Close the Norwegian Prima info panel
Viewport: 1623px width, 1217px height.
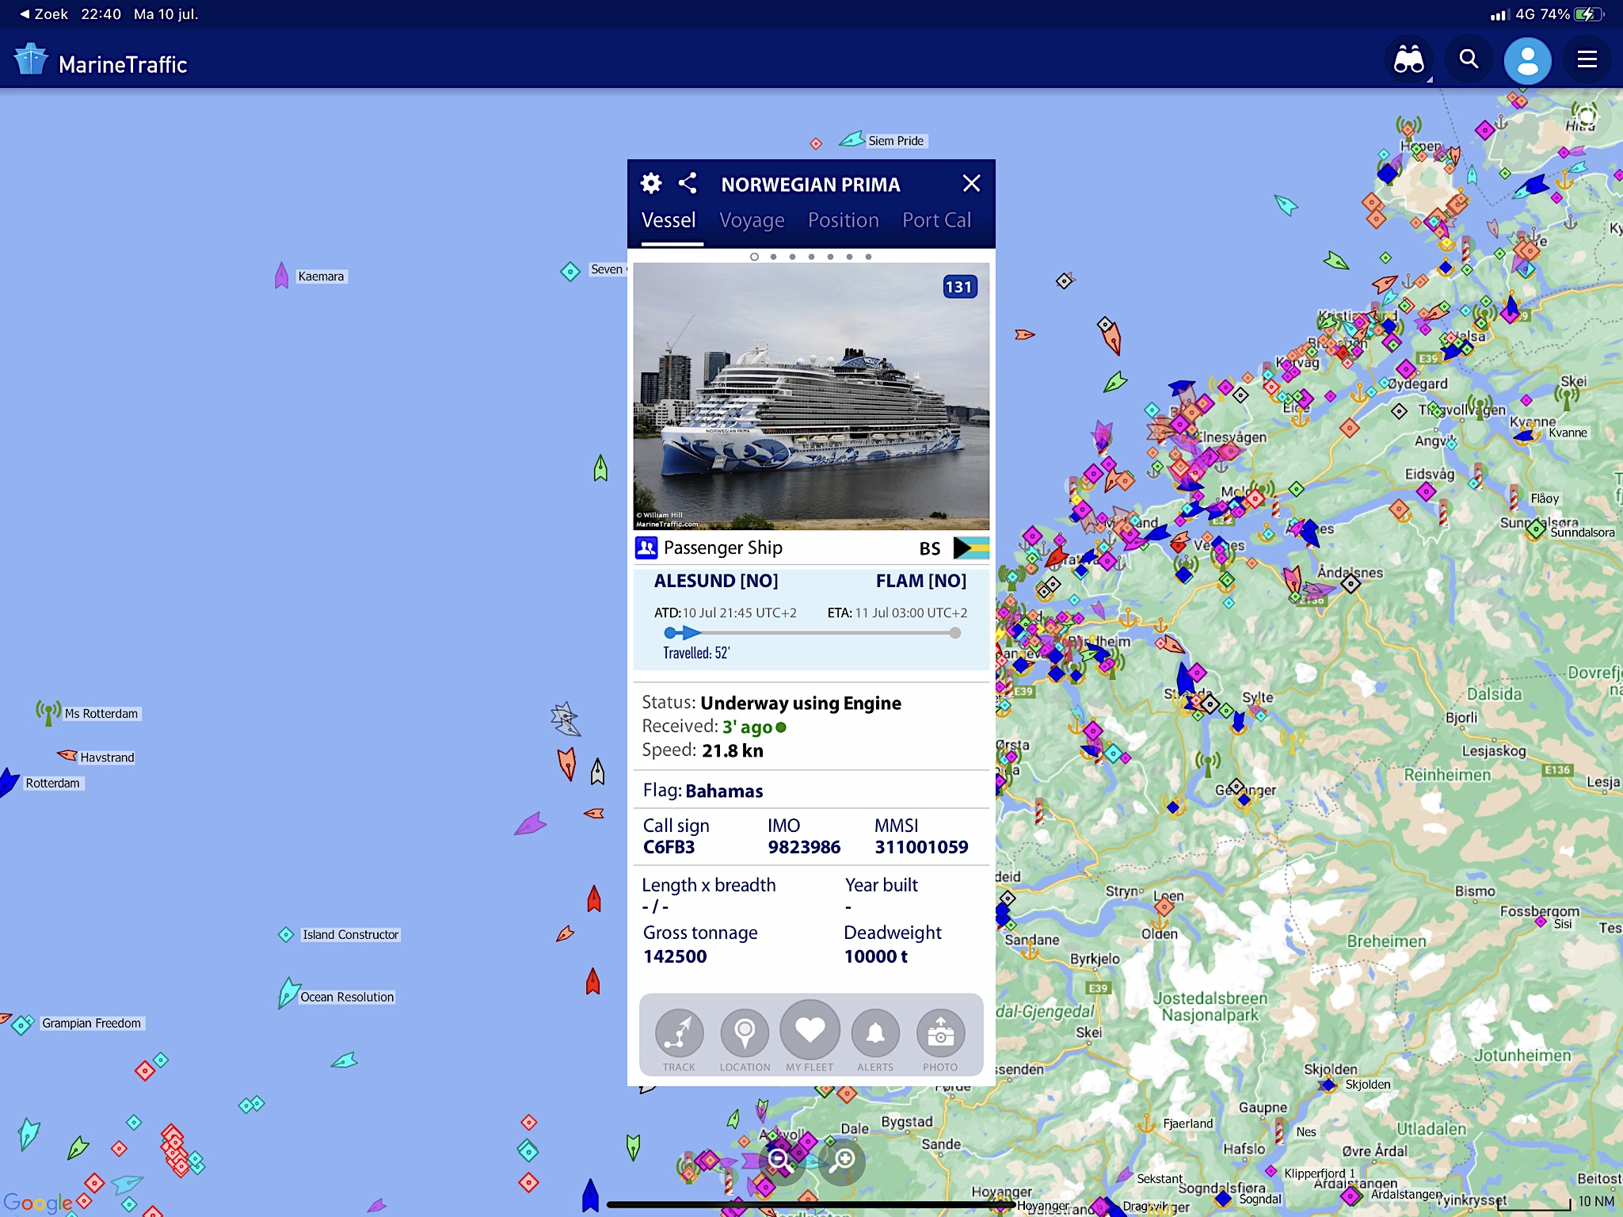click(971, 184)
